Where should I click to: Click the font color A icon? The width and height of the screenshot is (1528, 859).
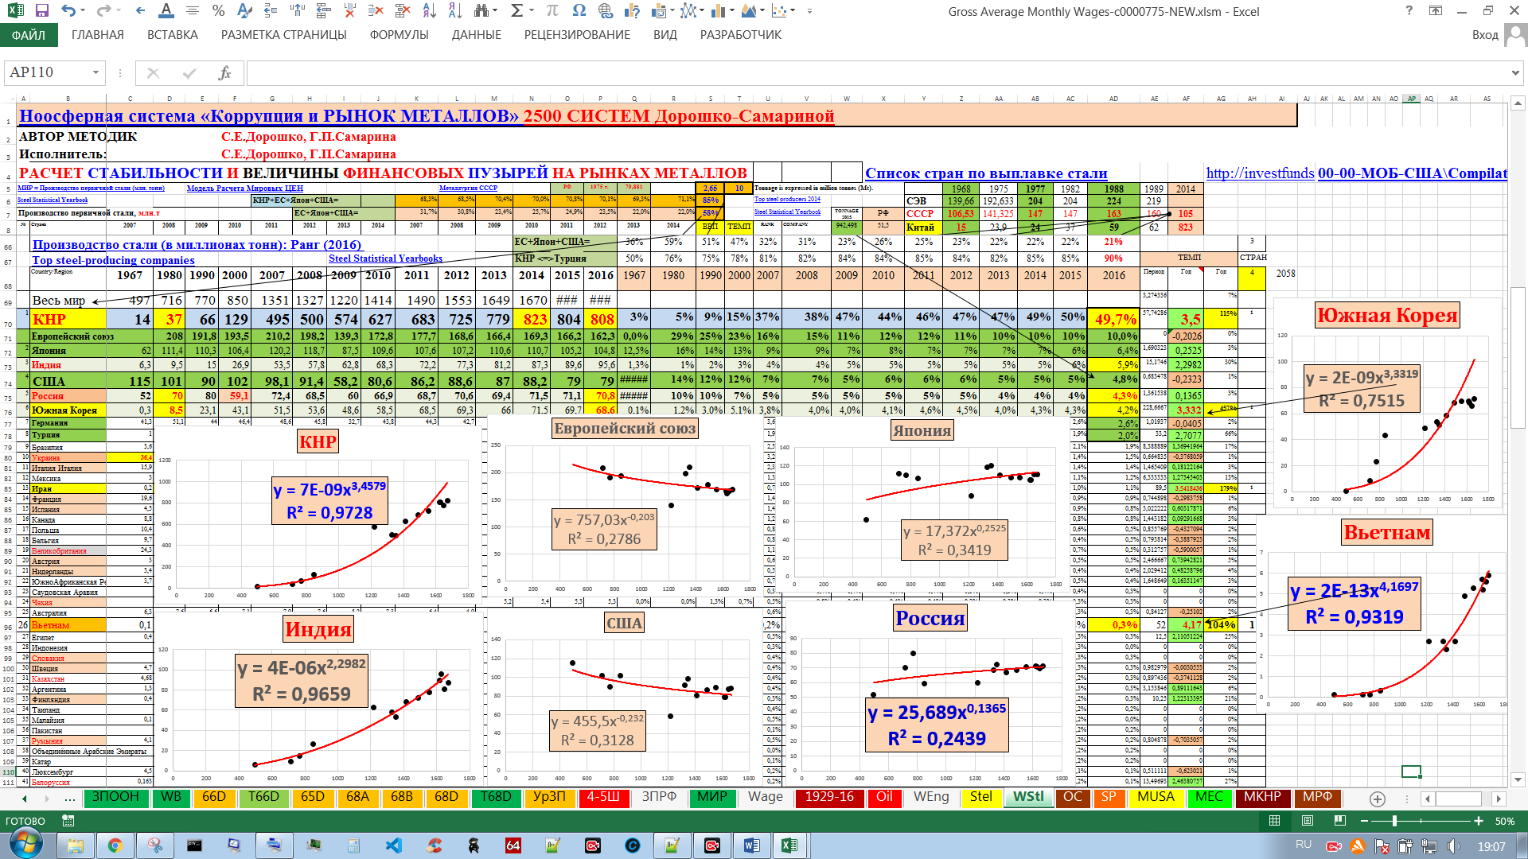[166, 11]
